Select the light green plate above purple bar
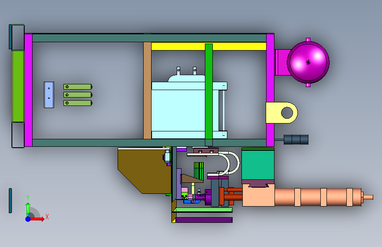 pos(202,210)
